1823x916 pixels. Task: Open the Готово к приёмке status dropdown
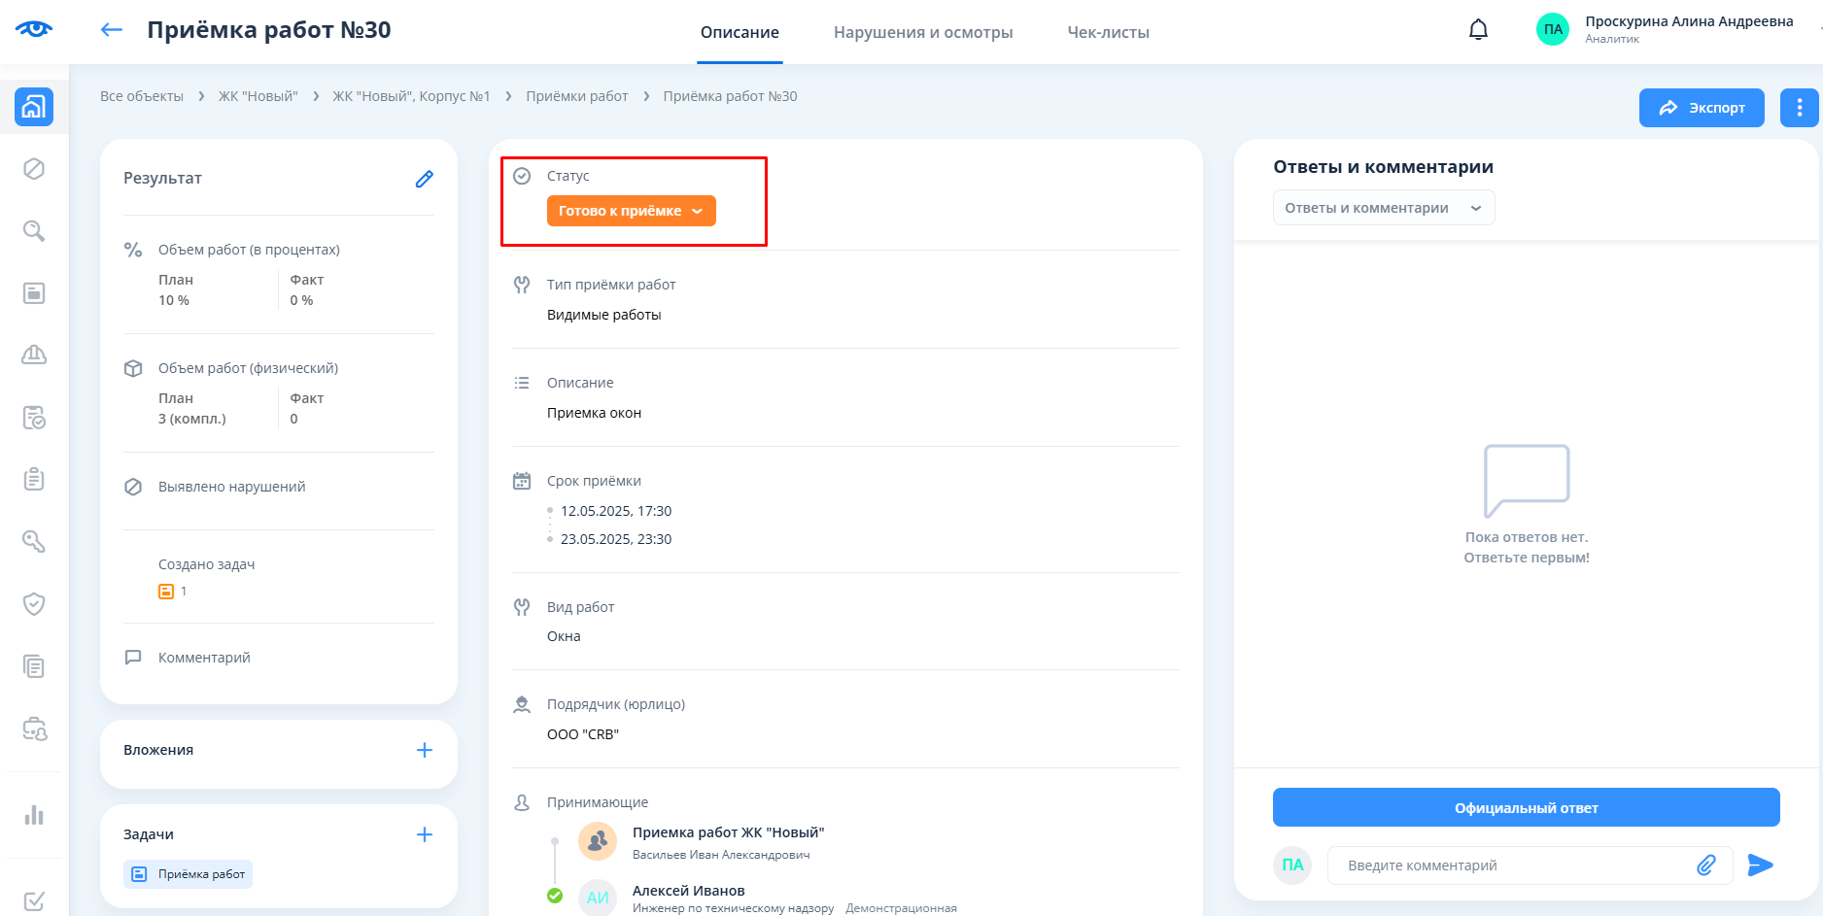click(631, 211)
